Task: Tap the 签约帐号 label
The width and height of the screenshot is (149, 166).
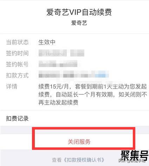Action: click(x=17, y=64)
